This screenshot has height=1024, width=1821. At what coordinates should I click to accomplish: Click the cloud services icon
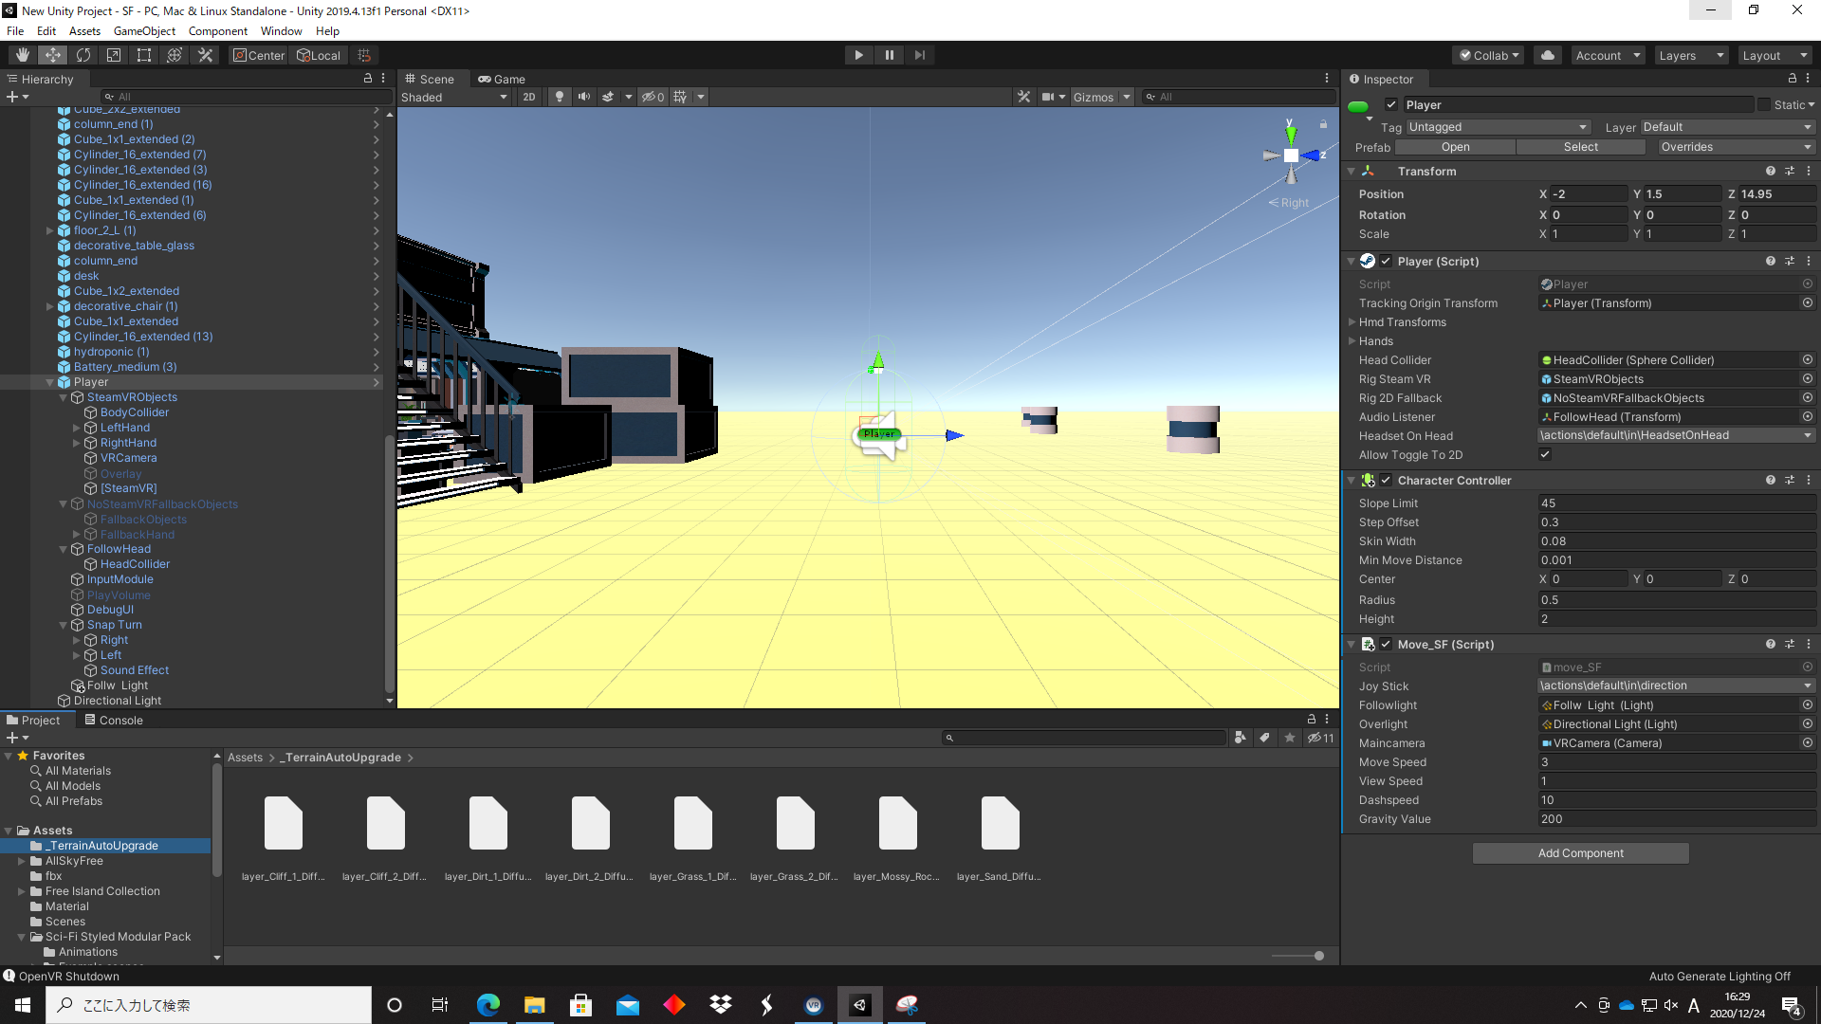coord(1548,55)
